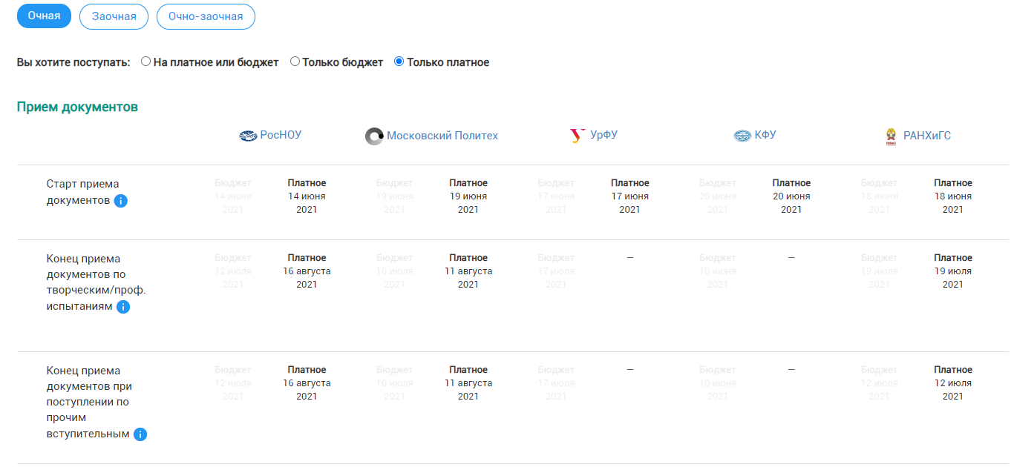Click the РАНХиГС emblem icon
The height and width of the screenshot is (467, 1014).
click(891, 136)
